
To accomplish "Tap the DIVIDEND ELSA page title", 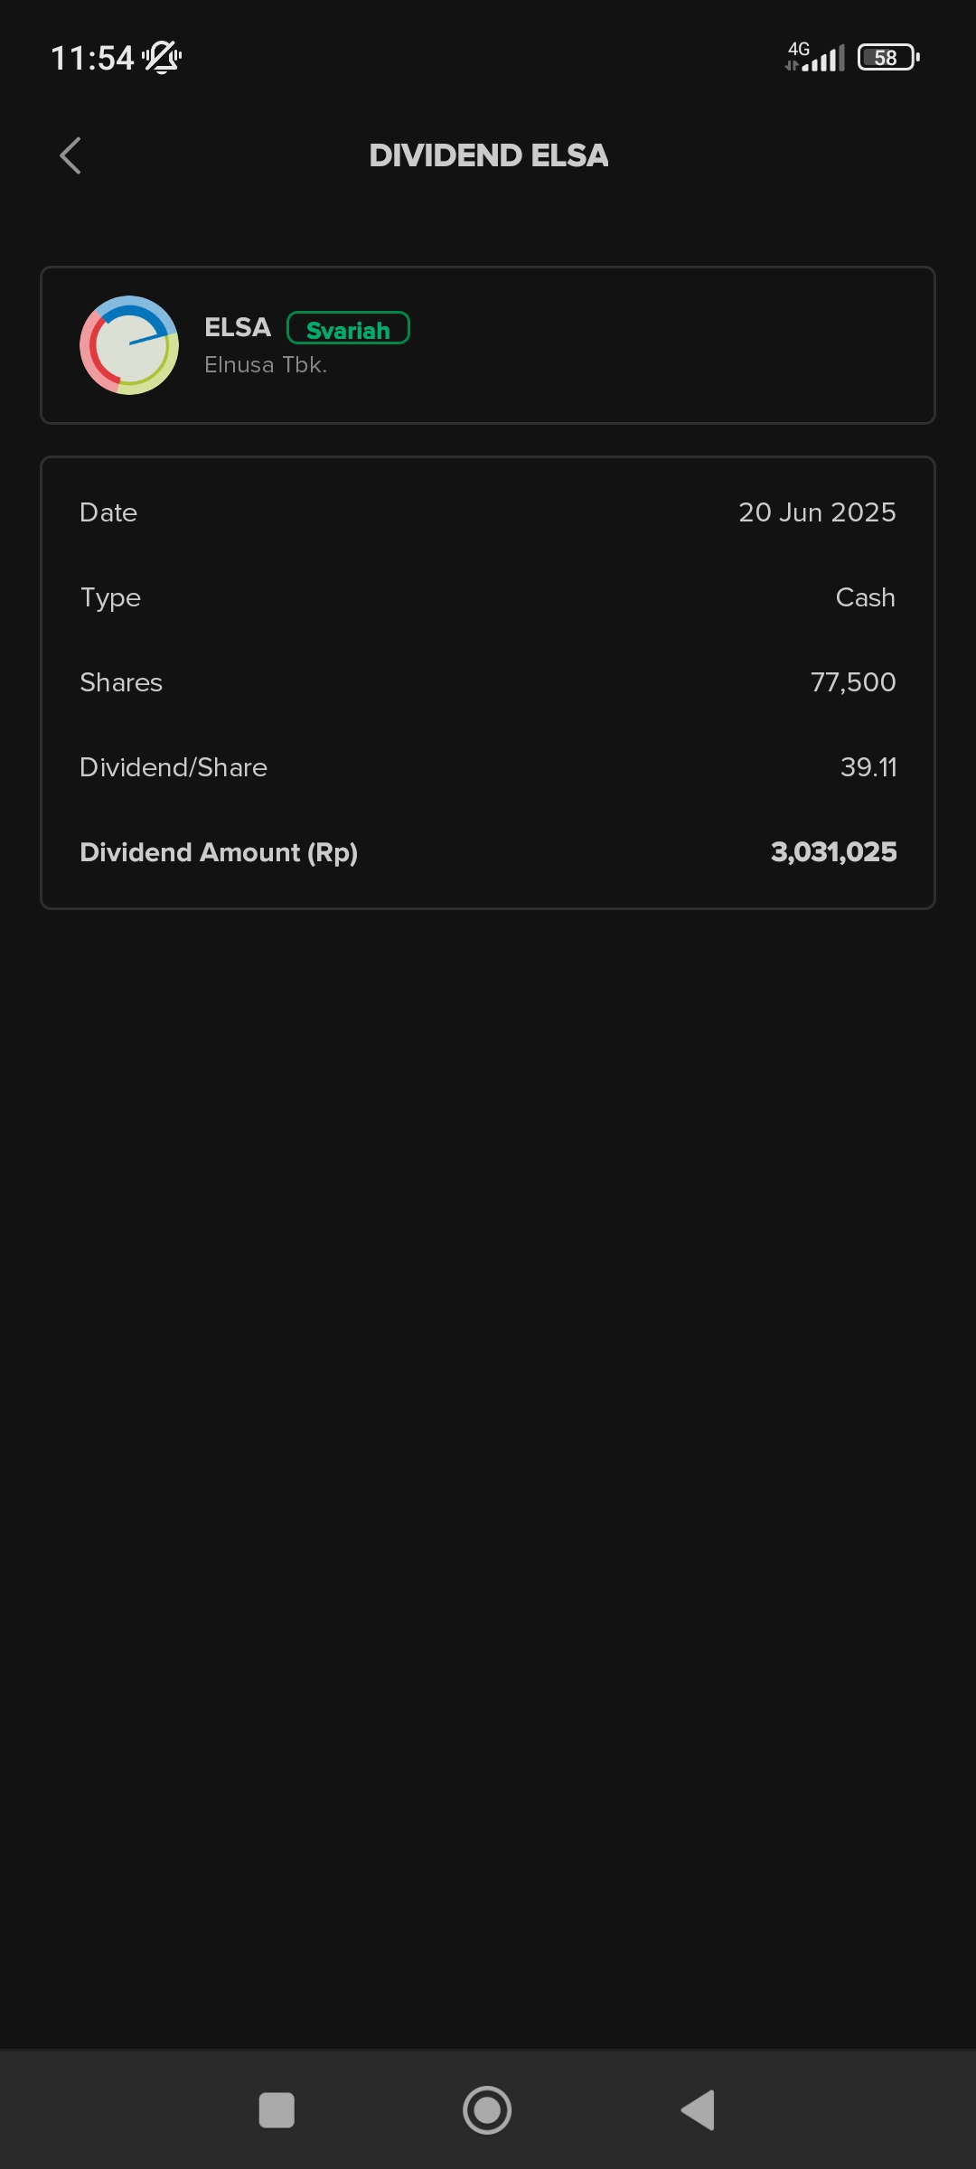I will click(489, 155).
